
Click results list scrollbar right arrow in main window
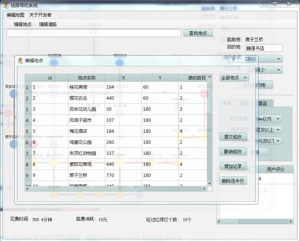291,221
